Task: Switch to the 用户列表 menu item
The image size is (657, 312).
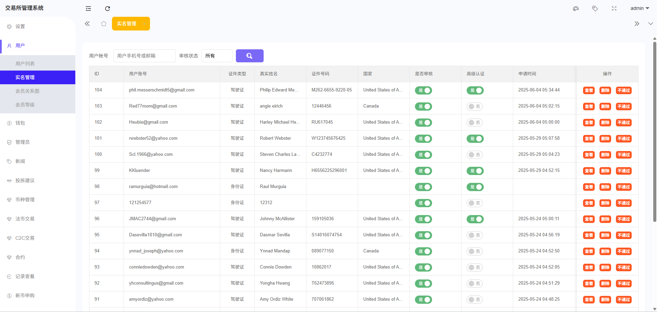Action: tap(26, 63)
